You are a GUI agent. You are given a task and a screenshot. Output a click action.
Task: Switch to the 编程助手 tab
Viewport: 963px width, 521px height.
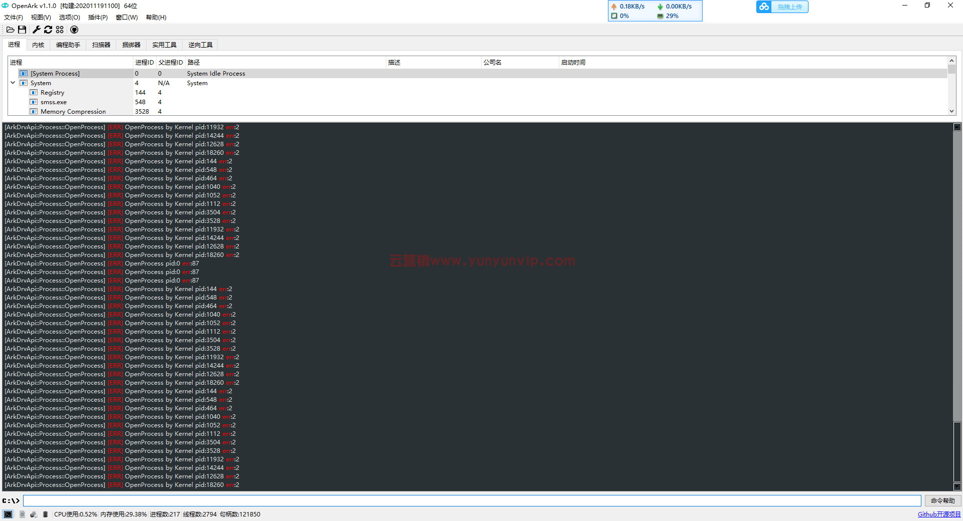[68, 45]
